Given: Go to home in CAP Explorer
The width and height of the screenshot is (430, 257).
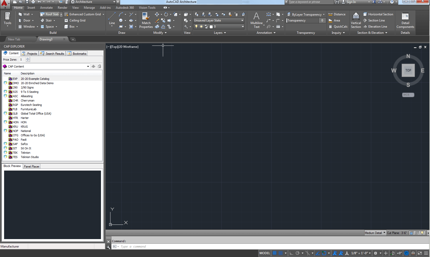Looking at the screenshot, I should click(x=99, y=66).
